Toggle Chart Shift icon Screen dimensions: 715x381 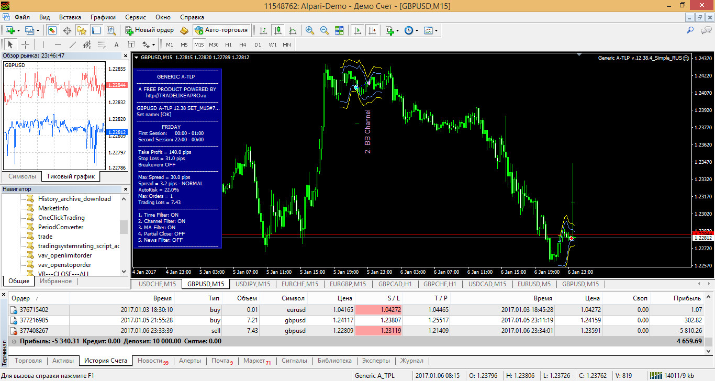click(x=371, y=30)
